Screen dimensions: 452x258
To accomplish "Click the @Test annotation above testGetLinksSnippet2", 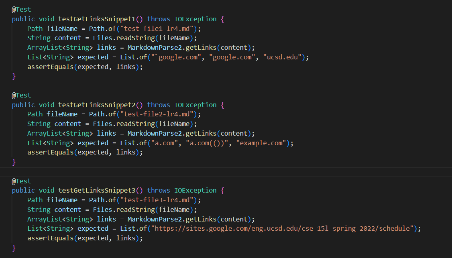I will [21, 95].
